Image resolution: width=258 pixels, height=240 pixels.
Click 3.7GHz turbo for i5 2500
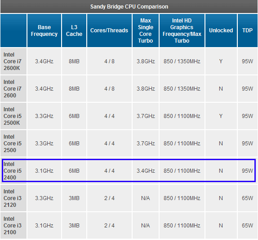pos(146,144)
